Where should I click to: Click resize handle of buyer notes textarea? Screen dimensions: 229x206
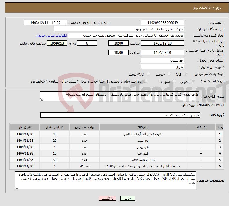(x=17, y=188)
